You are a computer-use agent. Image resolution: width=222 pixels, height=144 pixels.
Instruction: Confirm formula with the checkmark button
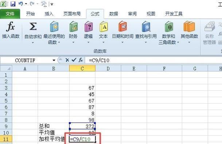point(74,60)
